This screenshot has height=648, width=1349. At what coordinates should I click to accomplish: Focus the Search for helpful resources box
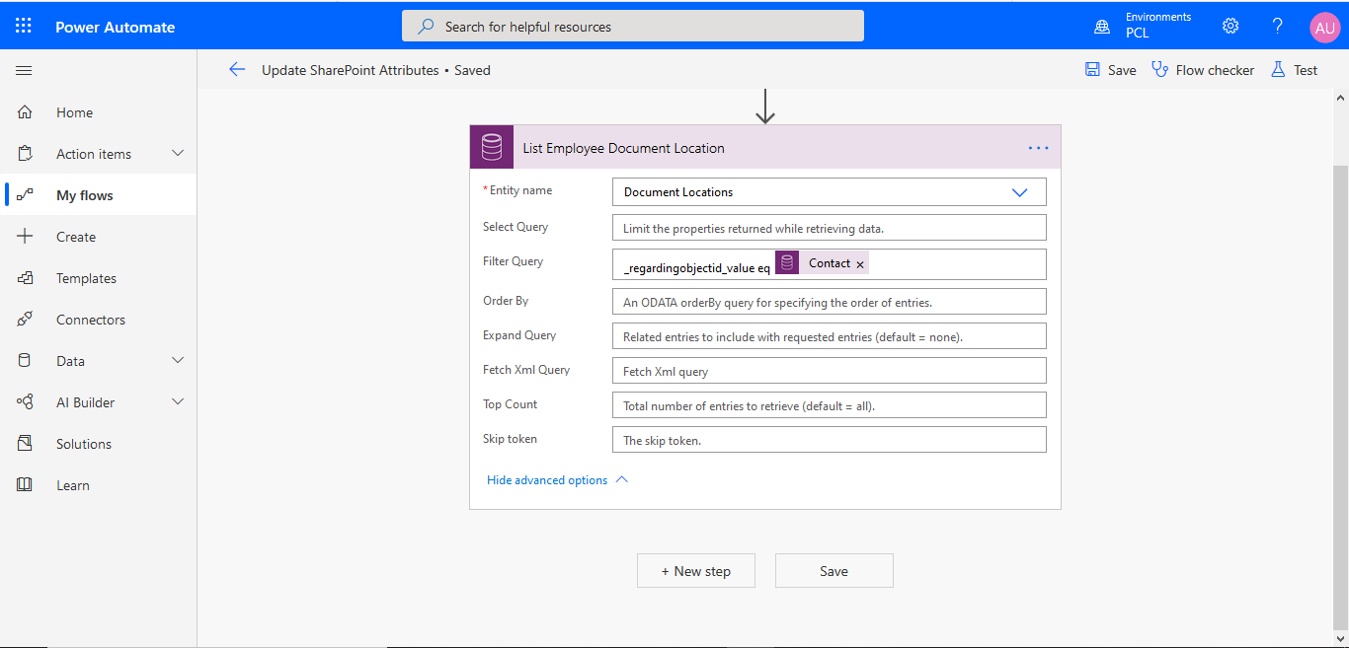633,27
